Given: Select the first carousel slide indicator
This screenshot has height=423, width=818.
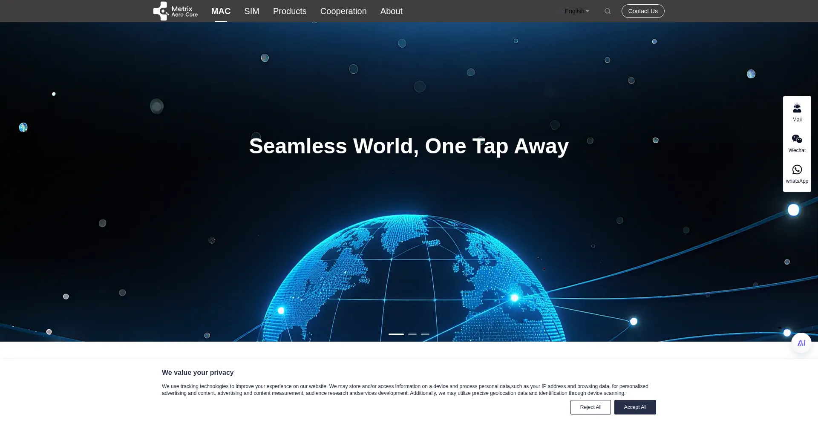Looking at the screenshot, I should pyautogui.click(x=396, y=334).
